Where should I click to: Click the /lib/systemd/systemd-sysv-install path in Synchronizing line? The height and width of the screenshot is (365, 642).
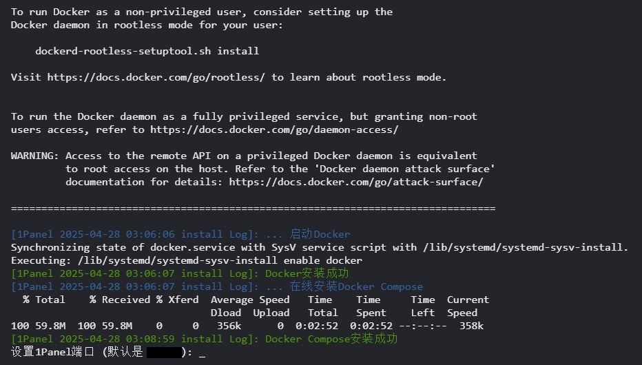pyautogui.click(x=526, y=247)
